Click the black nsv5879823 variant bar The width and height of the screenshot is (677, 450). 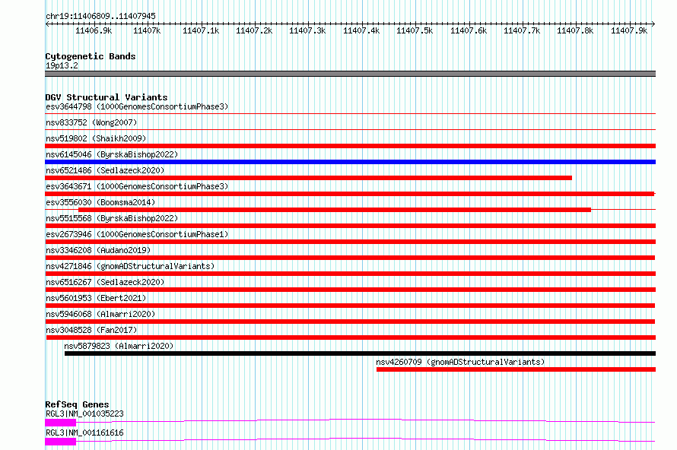360,353
